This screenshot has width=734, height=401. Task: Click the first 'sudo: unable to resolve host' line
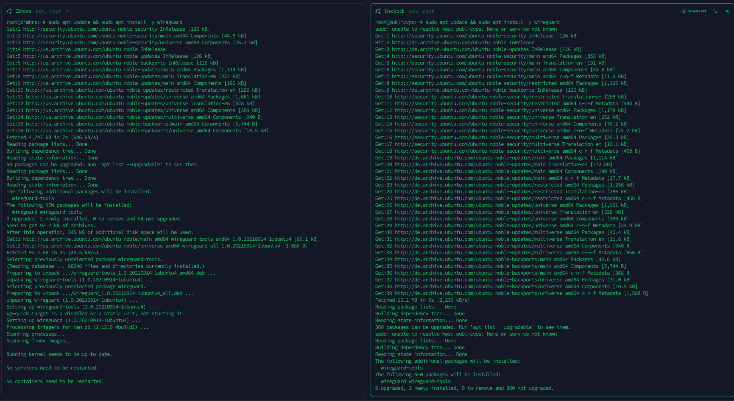click(x=466, y=29)
